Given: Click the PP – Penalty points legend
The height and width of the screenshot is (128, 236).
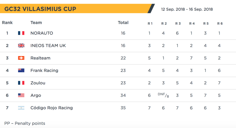Looking at the screenshot, I should tap(25, 123).
